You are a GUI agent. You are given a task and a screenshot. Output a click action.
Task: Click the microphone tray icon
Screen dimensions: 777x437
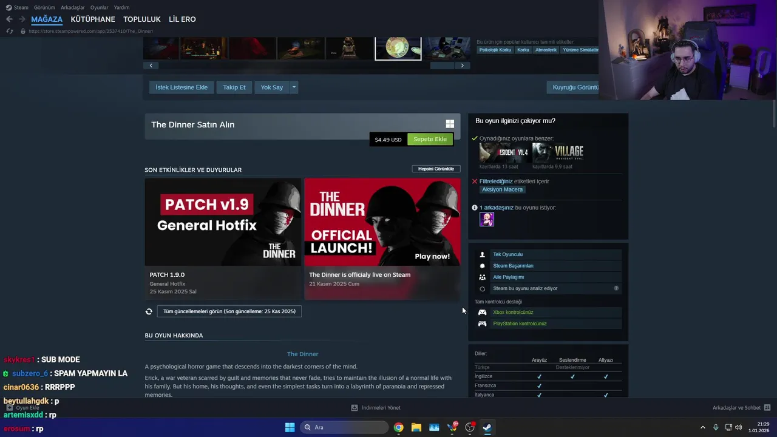pos(716,427)
